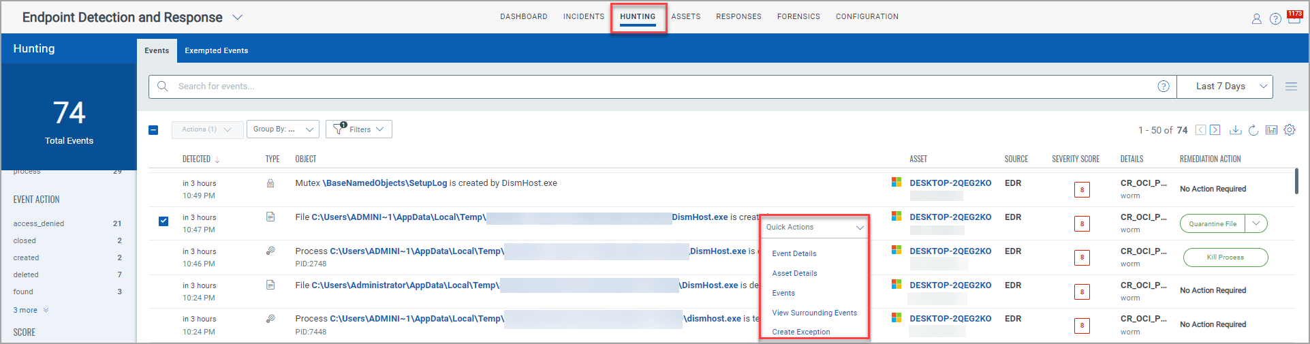Click the Quarantine File button

pos(1213,223)
